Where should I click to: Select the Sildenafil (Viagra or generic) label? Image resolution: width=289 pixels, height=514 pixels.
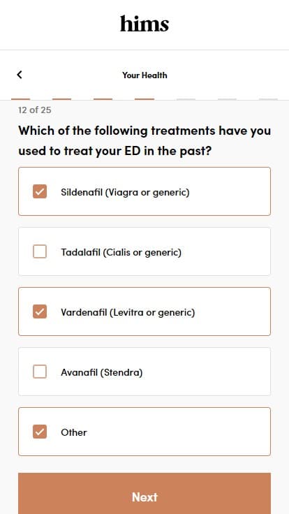pyautogui.click(x=125, y=192)
